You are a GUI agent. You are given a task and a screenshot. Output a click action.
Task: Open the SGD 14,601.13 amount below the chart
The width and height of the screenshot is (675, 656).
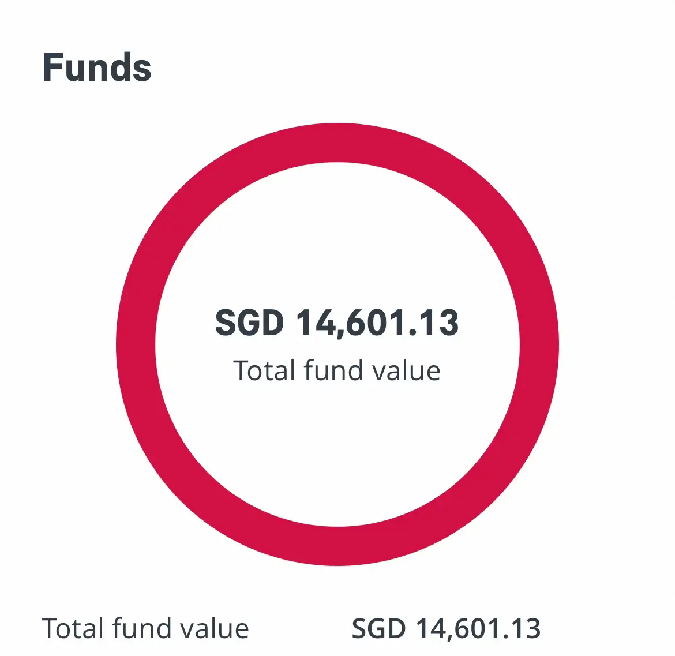click(x=446, y=628)
